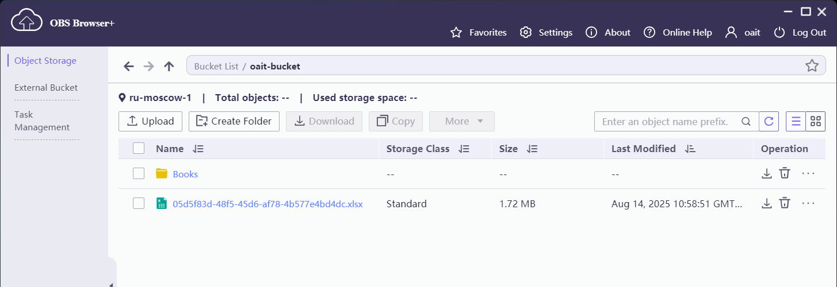Click the Aug 14, 2025 modified date
837x287 pixels.
coord(677,204)
